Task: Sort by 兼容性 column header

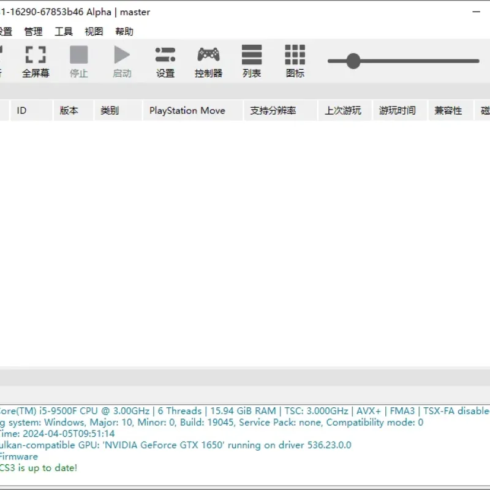Action: (450, 110)
